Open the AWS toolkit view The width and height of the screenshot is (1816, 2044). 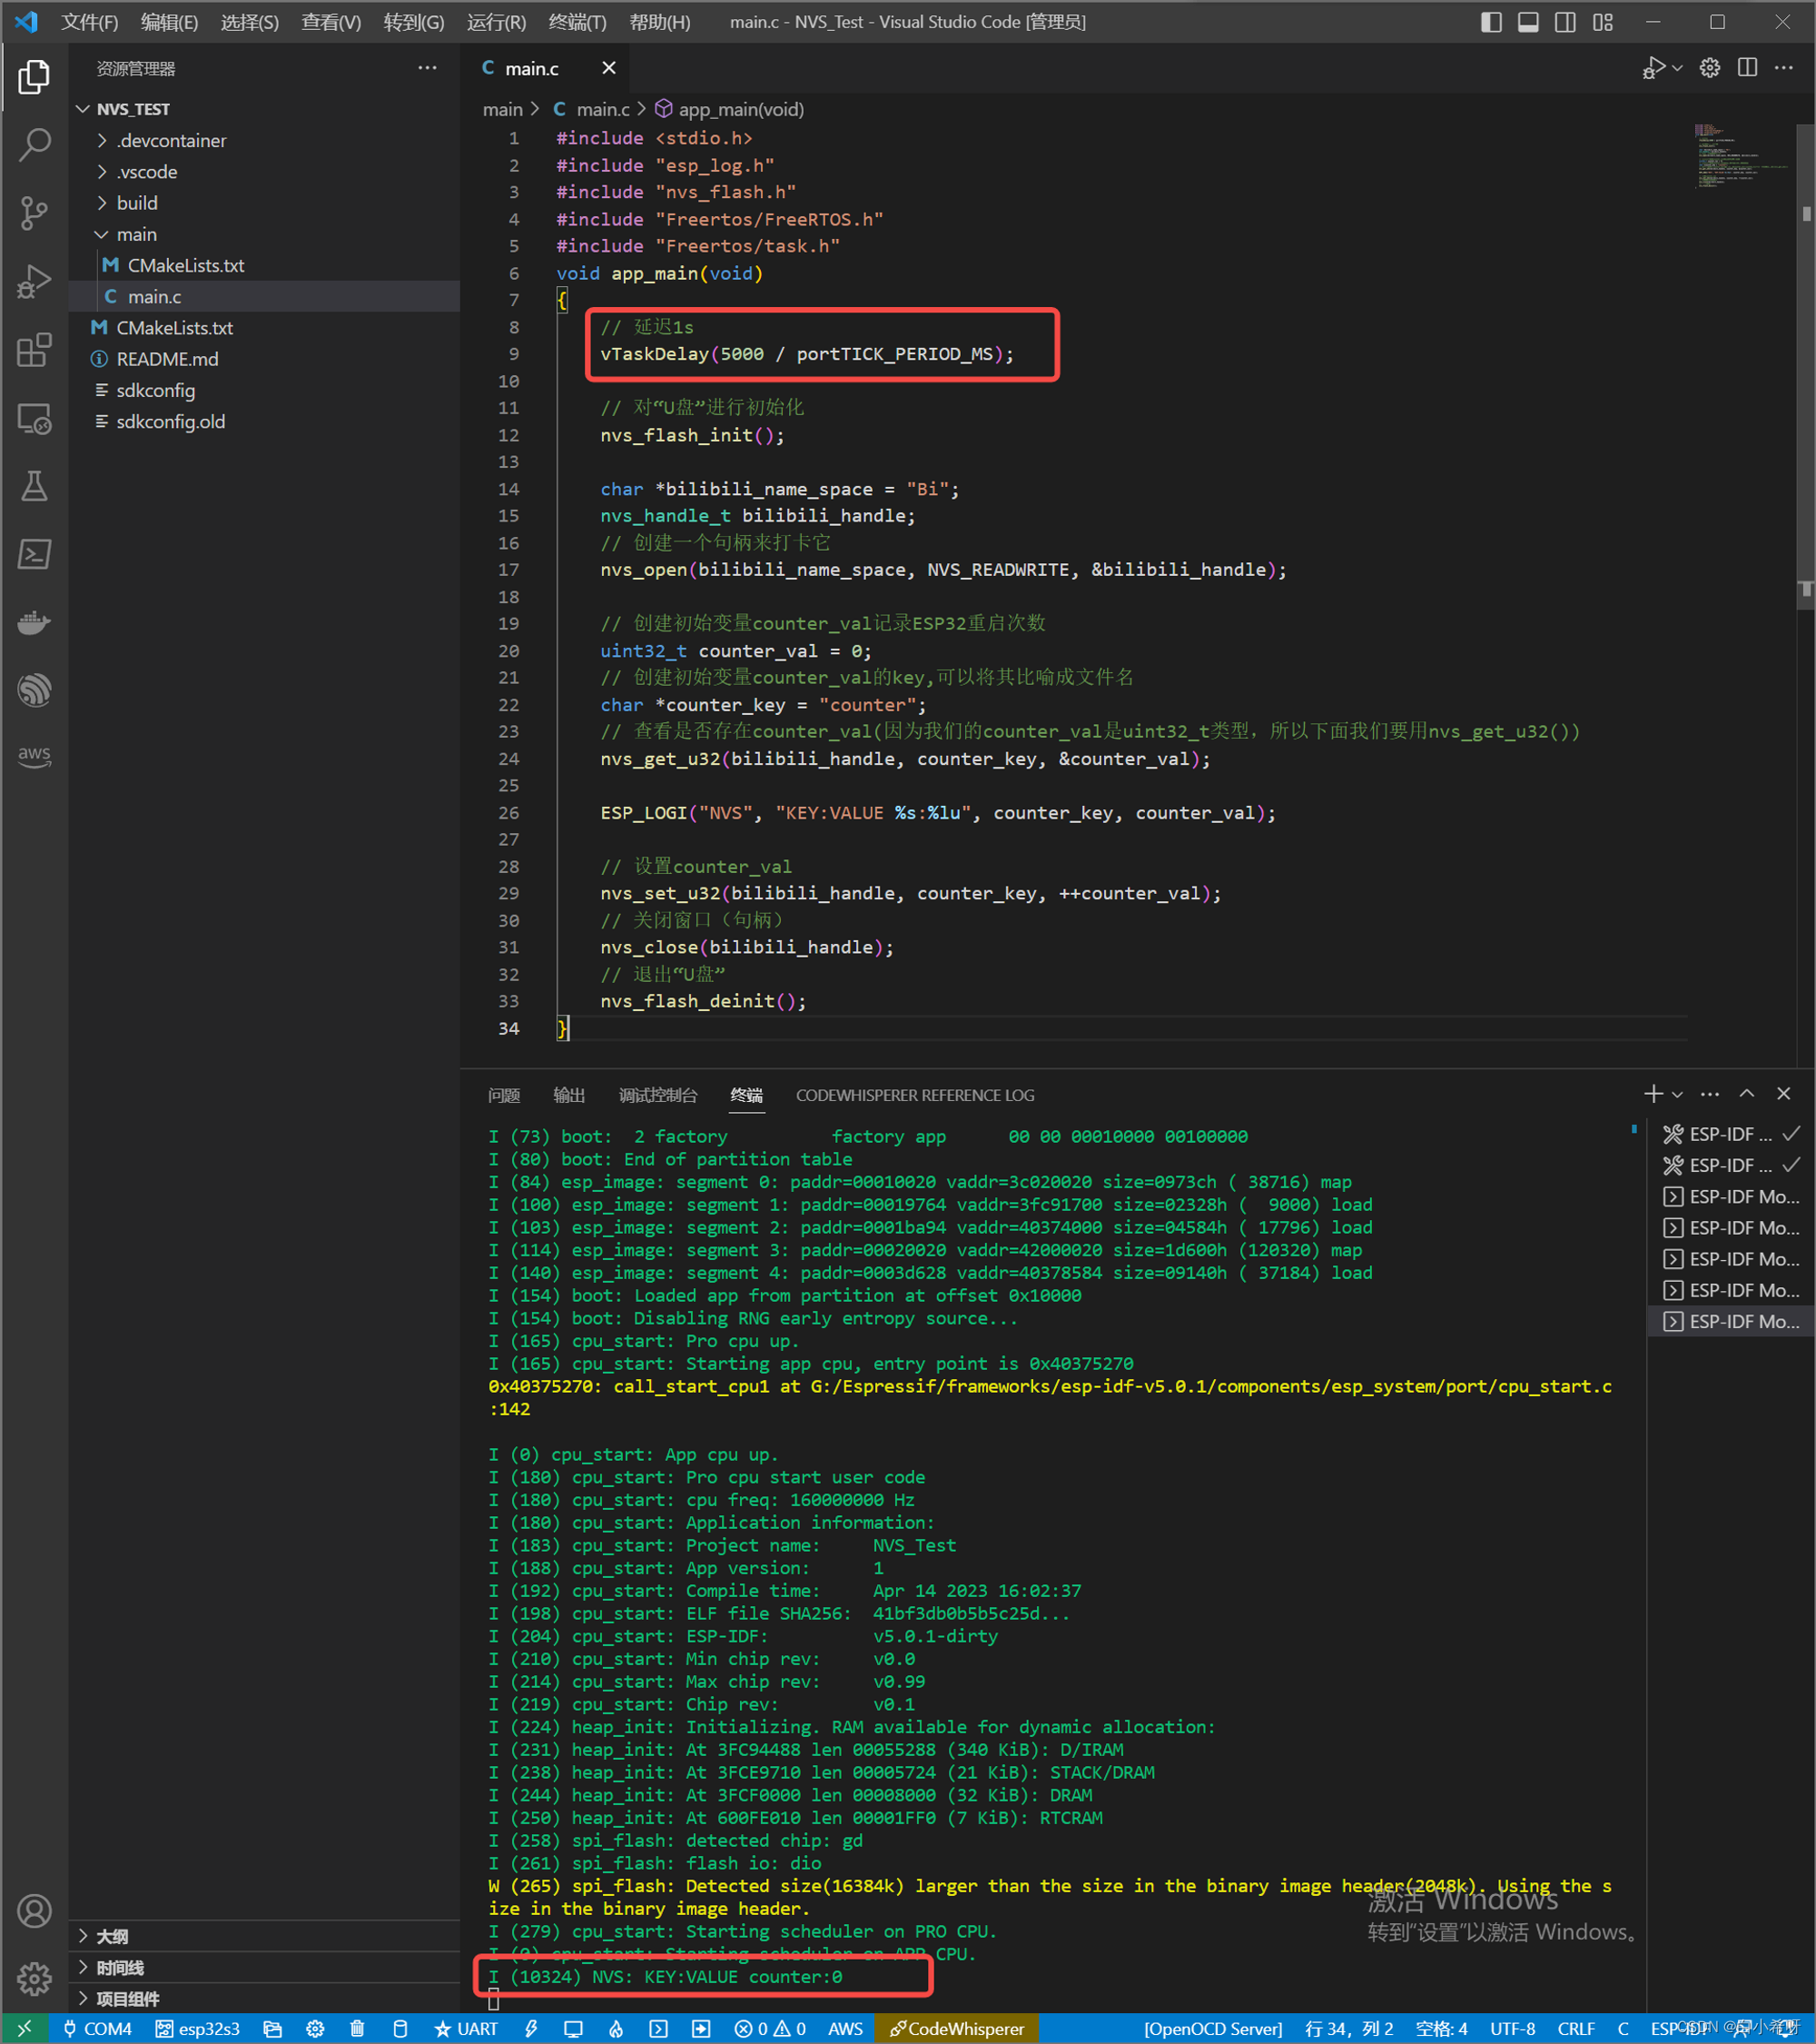coord(34,756)
